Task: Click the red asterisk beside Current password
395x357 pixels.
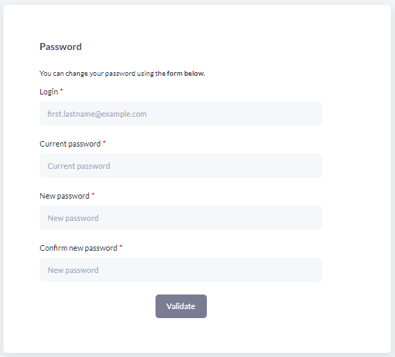Action: click(104, 142)
